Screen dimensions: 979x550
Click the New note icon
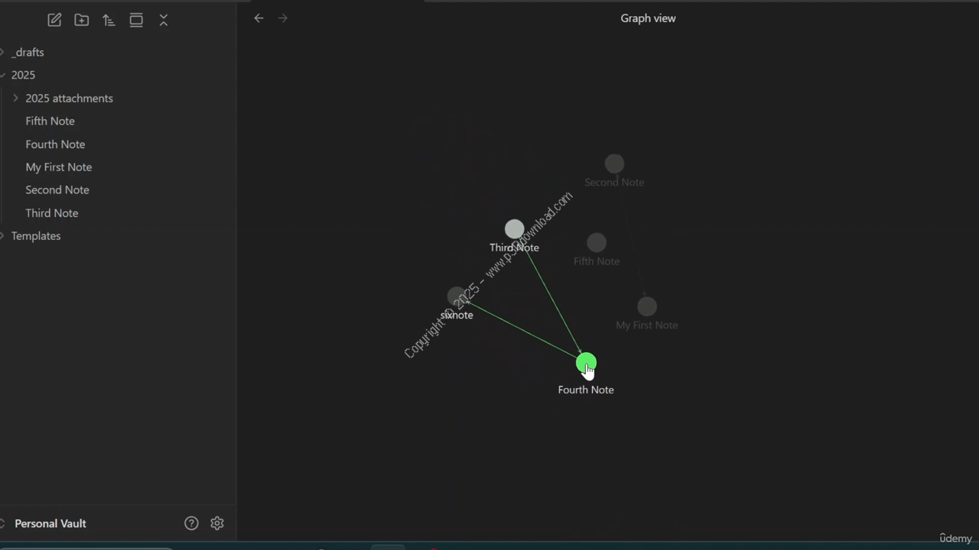[x=54, y=21]
